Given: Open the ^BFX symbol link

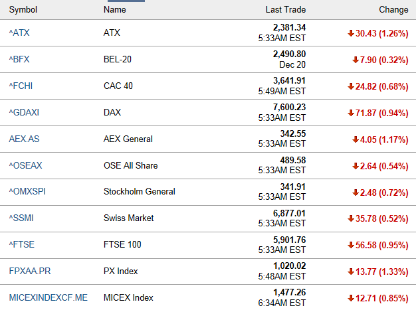Looking at the screenshot, I should pos(19,59).
